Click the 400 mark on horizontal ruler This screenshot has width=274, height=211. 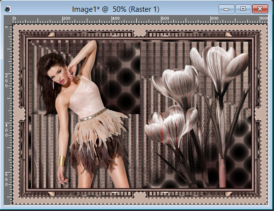click(116, 18)
